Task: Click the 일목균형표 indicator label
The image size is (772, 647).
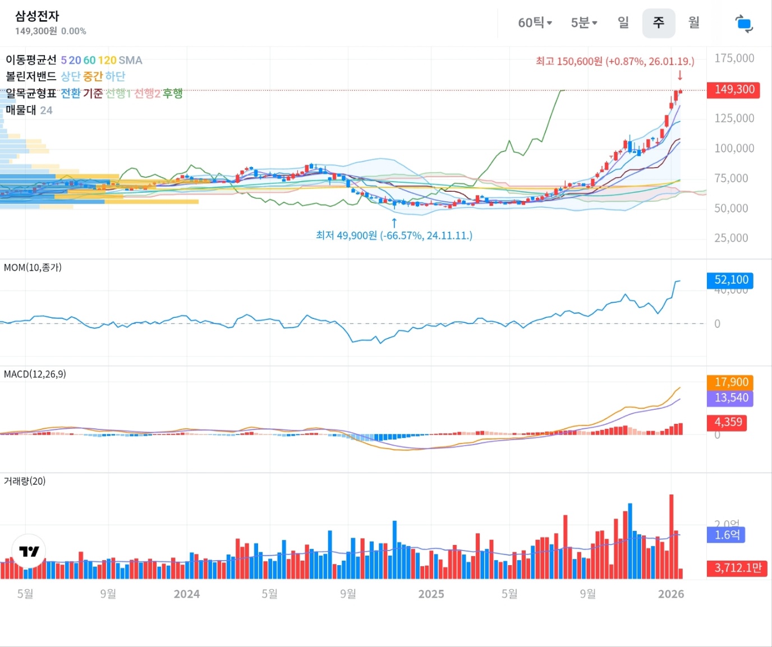Action: tap(31, 93)
